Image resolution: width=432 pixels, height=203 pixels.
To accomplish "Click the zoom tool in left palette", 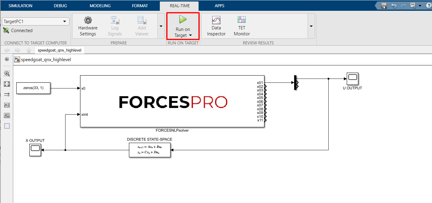I will [7, 73].
